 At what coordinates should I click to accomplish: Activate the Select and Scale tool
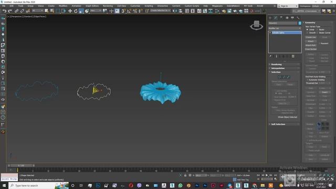[x=81, y=11]
